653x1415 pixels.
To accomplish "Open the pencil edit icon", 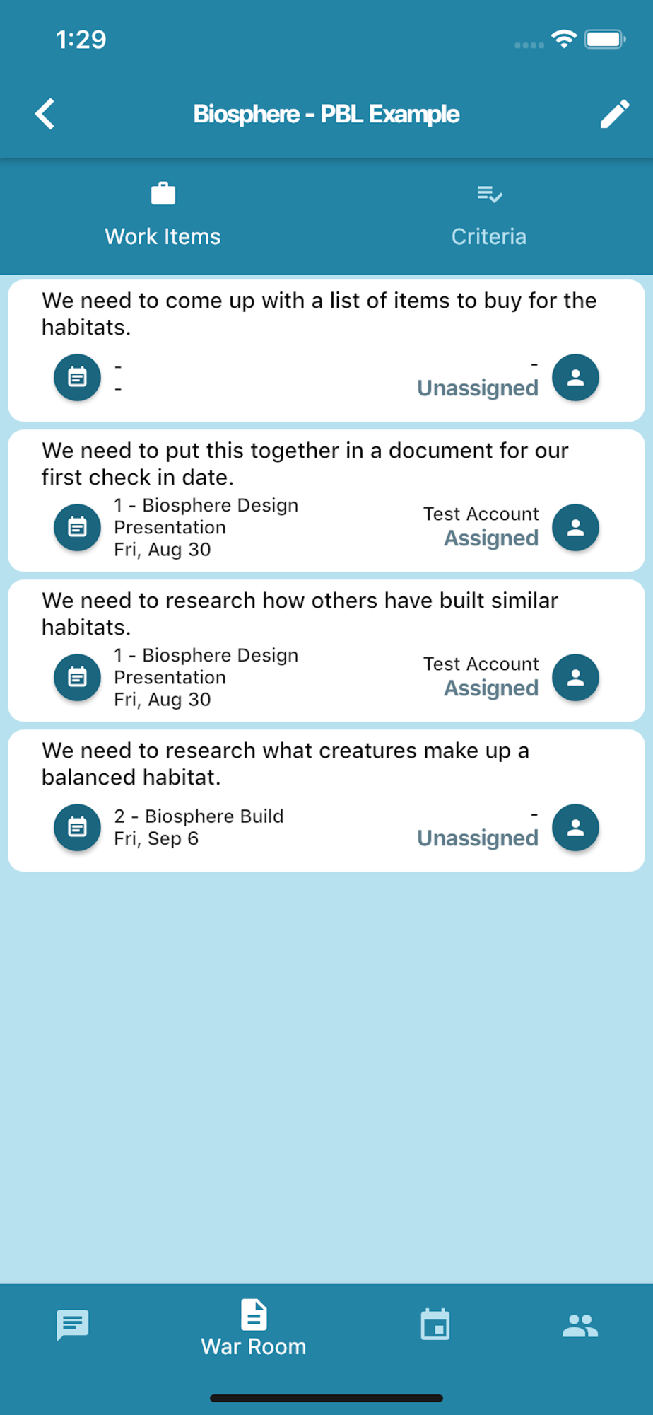I will (x=614, y=114).
